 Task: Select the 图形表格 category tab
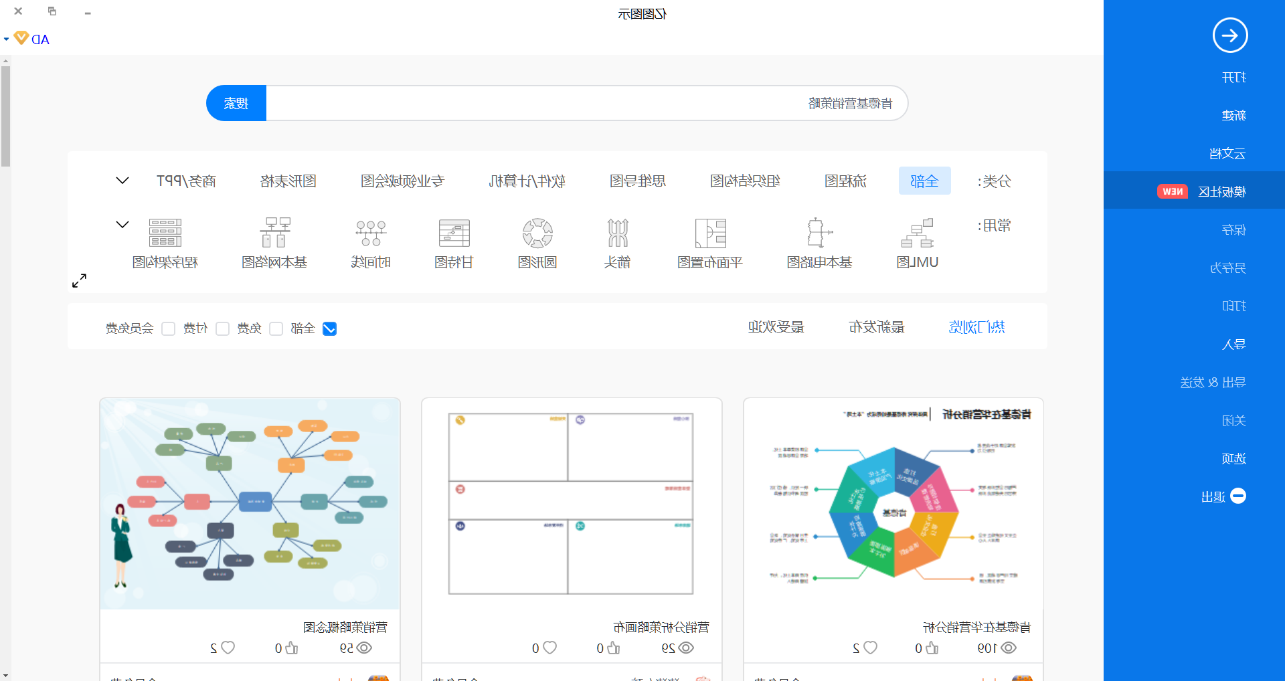288,181
